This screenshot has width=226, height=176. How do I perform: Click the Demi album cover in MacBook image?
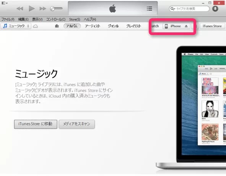pos(210,109)
